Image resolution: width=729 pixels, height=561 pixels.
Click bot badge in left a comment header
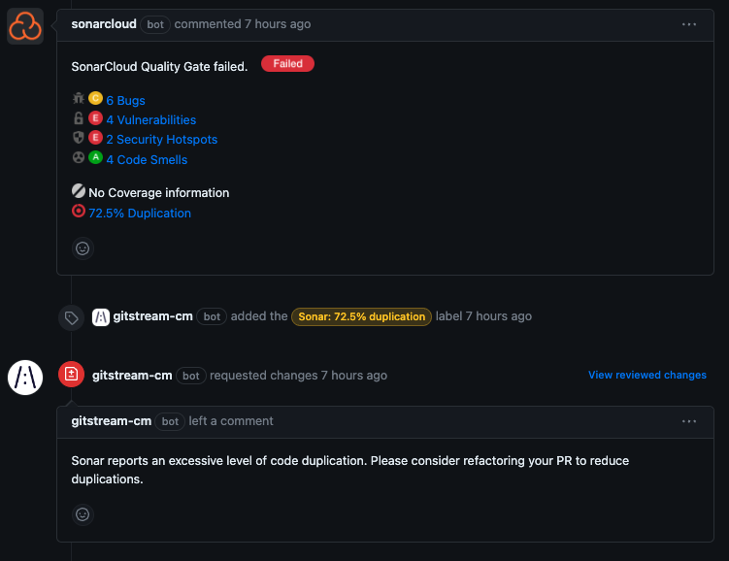tap(170, 421)
